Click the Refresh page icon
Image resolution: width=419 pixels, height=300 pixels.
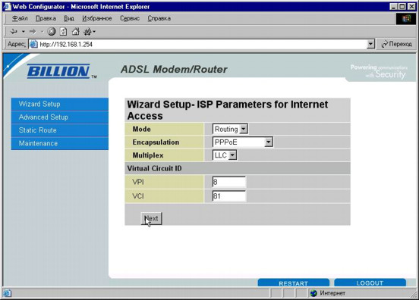pyautogui.click(x=63, y=32)
